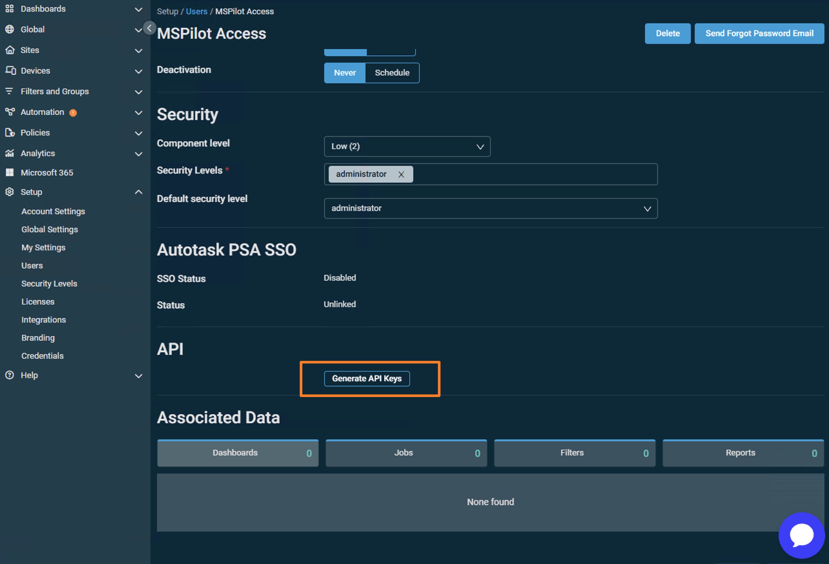The height and width of the screenshot is (564, 829).
Task: Go to Users in Setup menu
Action: pos(32,266)
